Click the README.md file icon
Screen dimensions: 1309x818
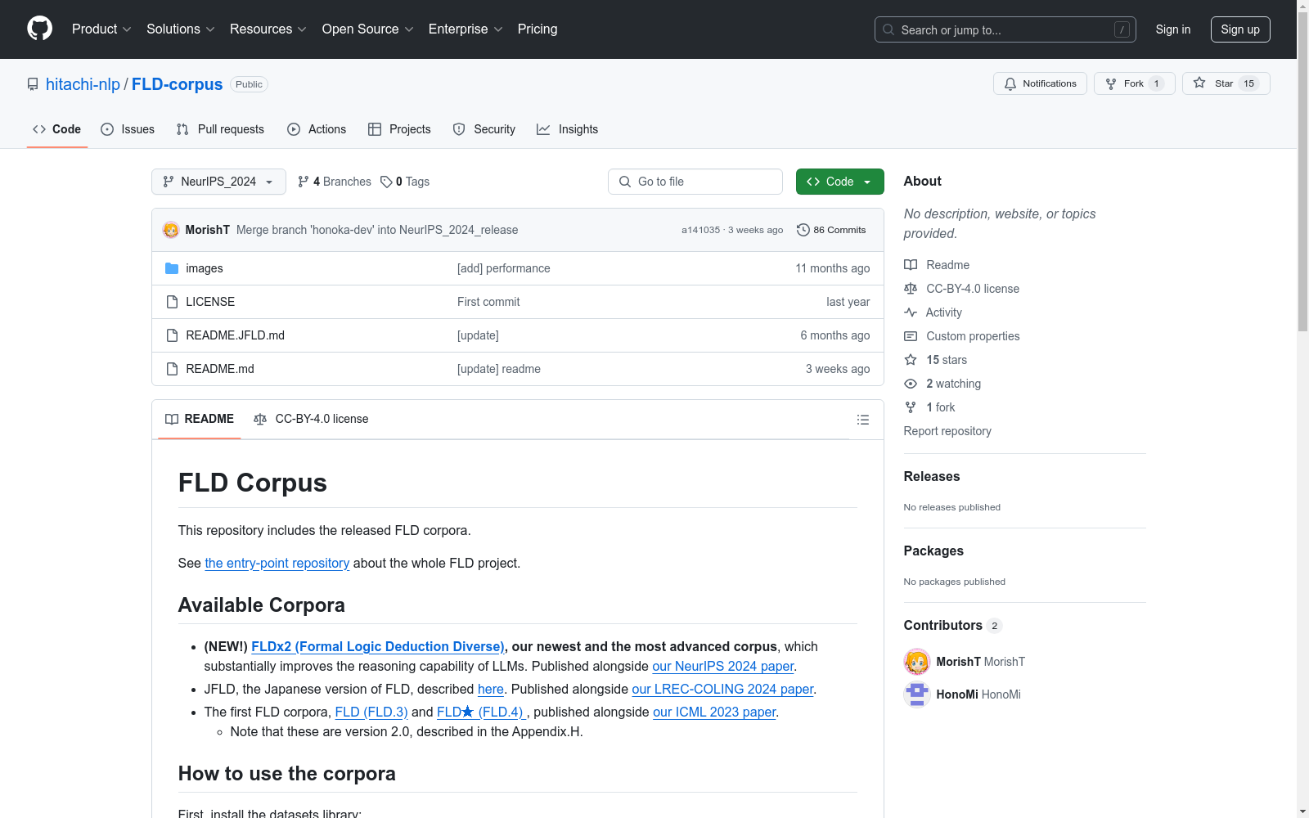click(x=172, y=369)
